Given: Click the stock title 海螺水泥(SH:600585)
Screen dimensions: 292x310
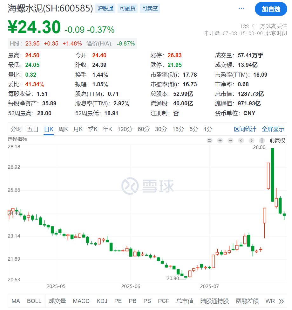Looking at the screenshot, I should pyautogui.click(x=50, y=9).
